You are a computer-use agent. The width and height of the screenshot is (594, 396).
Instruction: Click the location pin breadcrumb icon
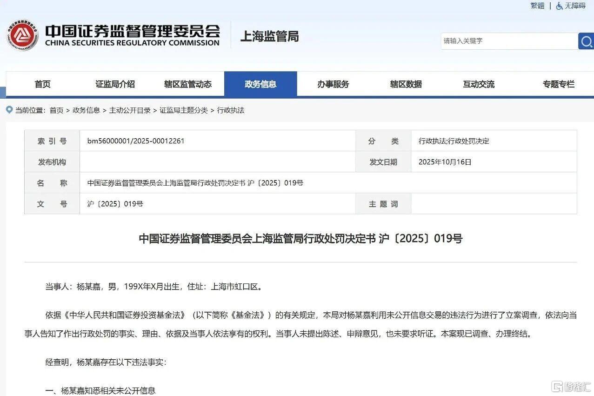point(10,110)
